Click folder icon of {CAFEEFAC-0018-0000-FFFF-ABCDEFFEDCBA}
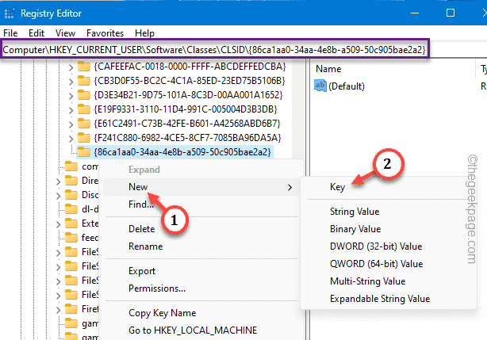487x340 pixels. [84, 67]
